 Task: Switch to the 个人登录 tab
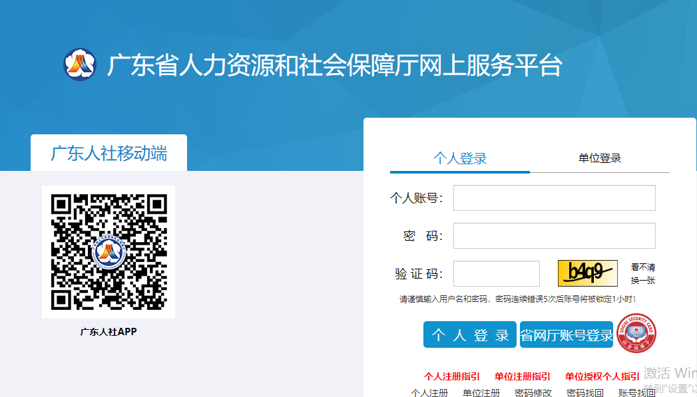click(459, 158)
